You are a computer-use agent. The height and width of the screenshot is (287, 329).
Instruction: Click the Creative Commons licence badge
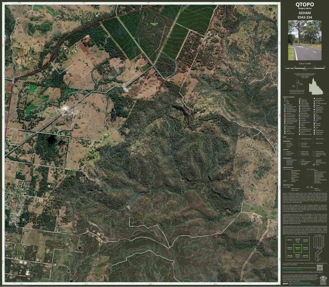tap(285, 284)
